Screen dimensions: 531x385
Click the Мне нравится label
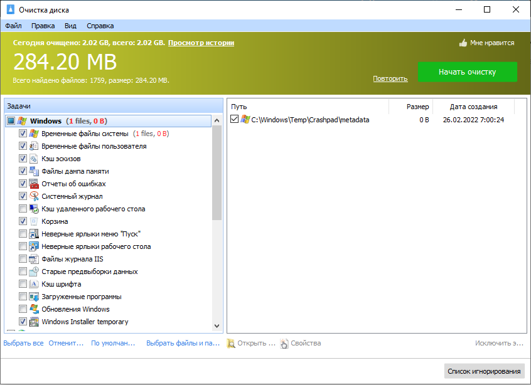(x=492, y=43)
